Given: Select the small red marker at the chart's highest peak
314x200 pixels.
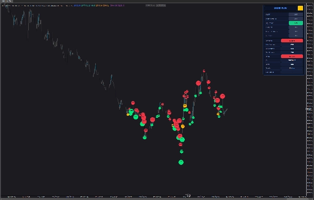Looking at the screenshot, I should tap(204, 71).
